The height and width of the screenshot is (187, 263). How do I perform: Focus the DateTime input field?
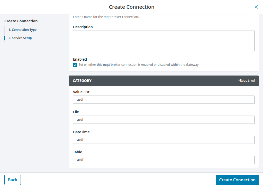[164, 140]
